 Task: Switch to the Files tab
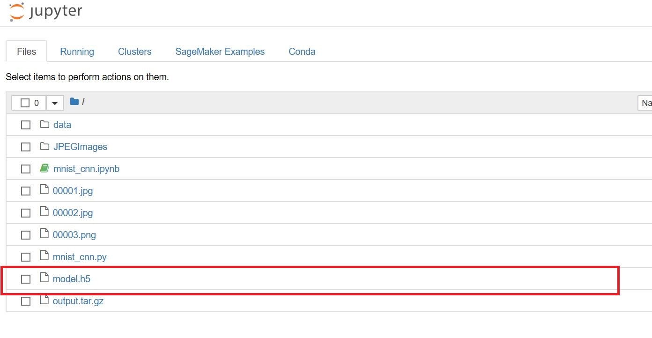tap(26, 52)
